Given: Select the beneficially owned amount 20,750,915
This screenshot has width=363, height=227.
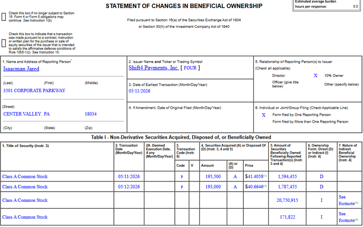Looking at the screenshot, I should 287,200.
